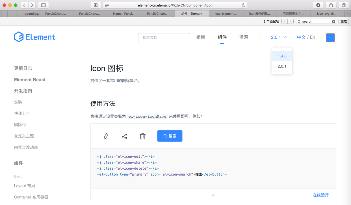Screen dimensions: 351x205
Task: Switch to Home · PanJi... tab
Action: [x=124, y=14]
